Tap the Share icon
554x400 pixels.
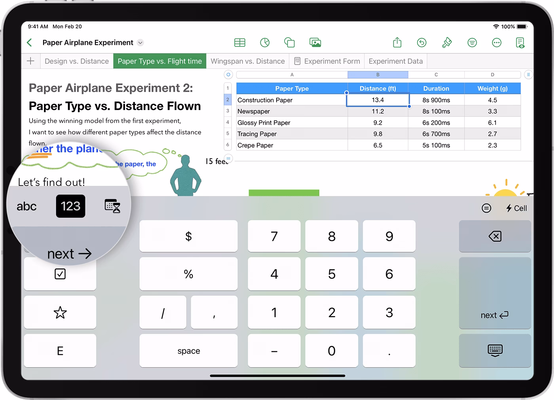[397, 42]
